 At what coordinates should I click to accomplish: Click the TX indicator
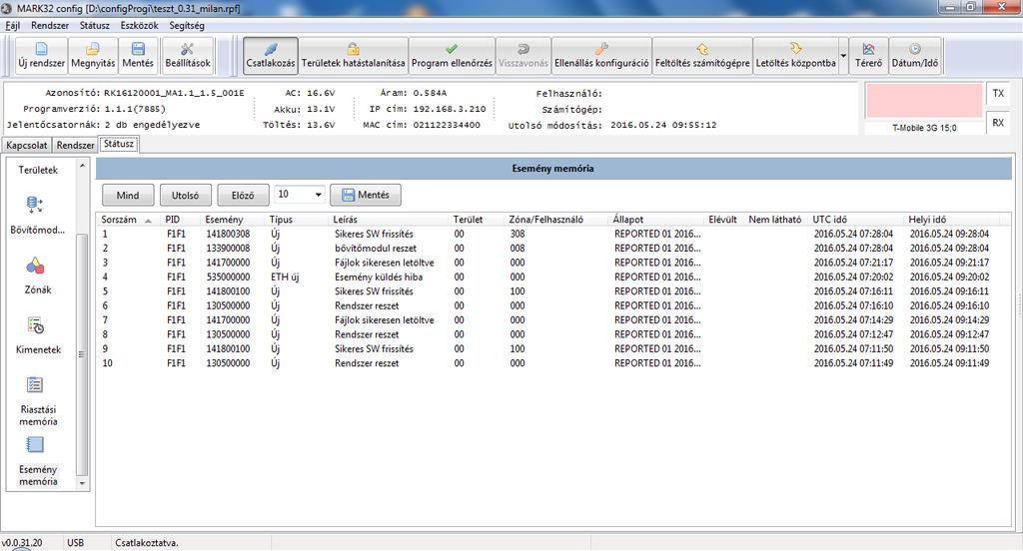(x=998, y=93)
